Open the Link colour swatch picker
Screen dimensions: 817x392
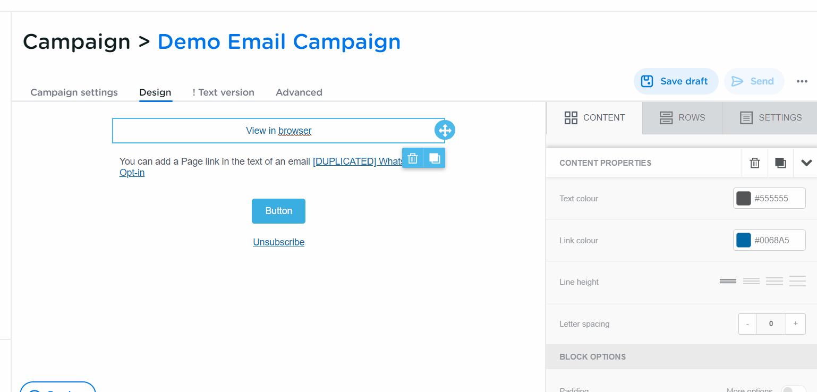744,240
